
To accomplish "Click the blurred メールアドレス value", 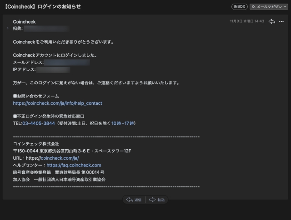I will point(67,63).
